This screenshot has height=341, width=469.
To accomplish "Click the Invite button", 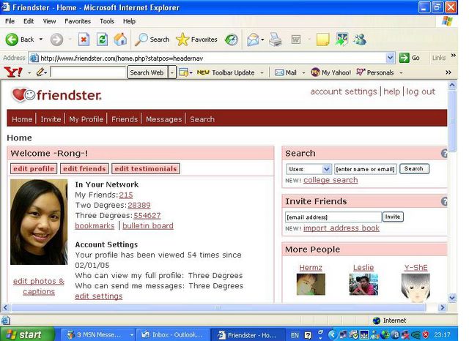I will [393, 217].
